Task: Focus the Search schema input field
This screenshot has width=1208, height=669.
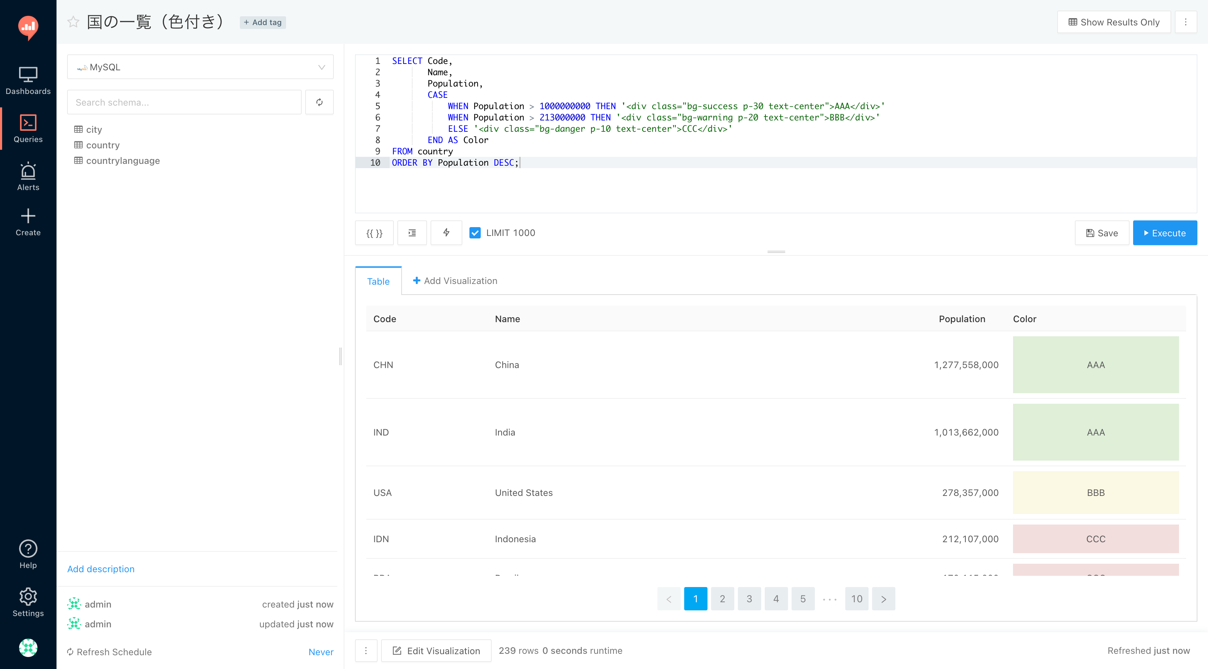Action: coord(184,102)
